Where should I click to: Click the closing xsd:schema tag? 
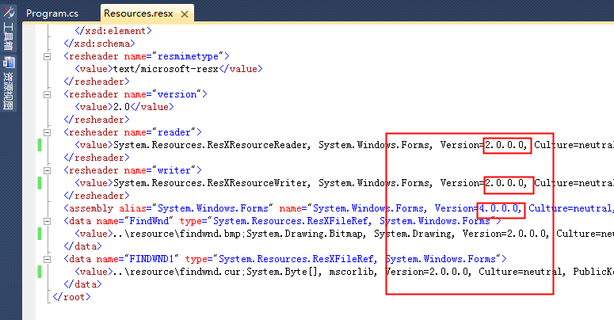click(x=100, y=44)
